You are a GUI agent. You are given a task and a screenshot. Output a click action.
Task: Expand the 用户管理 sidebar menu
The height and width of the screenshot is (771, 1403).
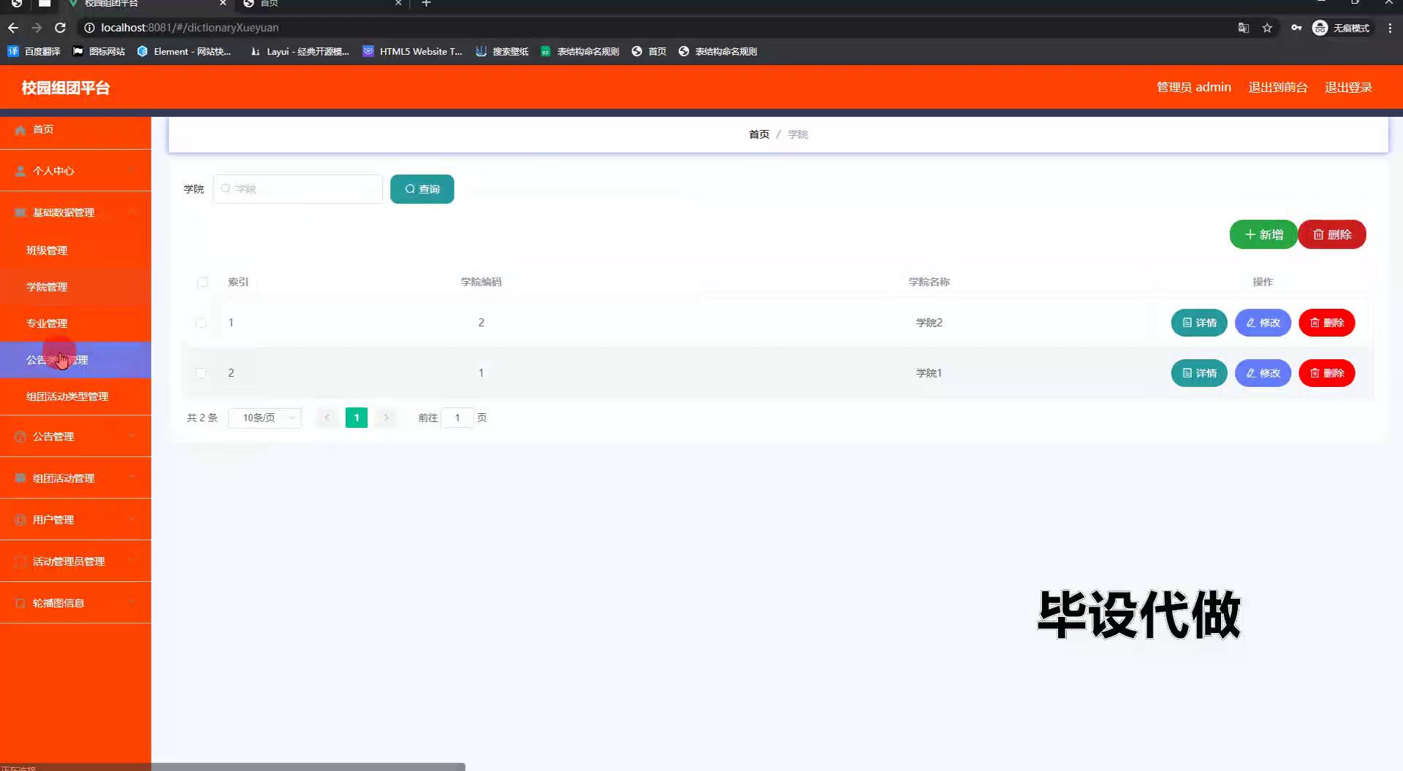pos(75,520)
